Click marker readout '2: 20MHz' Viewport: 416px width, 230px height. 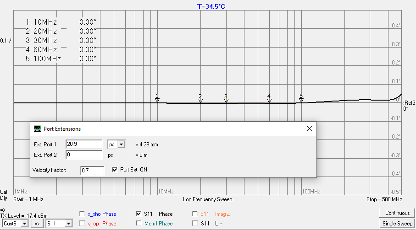pyautogui.click(x=41, y=32)
